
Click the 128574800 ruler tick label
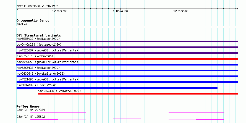click(120, 11)
